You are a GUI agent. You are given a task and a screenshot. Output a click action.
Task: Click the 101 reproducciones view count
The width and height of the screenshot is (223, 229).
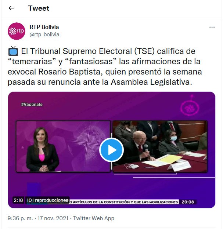[x=47, y=200]
